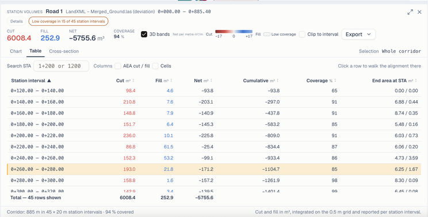This screenshot has height=217, width=428.
Task: Click the LandXML – Merged_Ground.las source label
Action: point(110,12)
